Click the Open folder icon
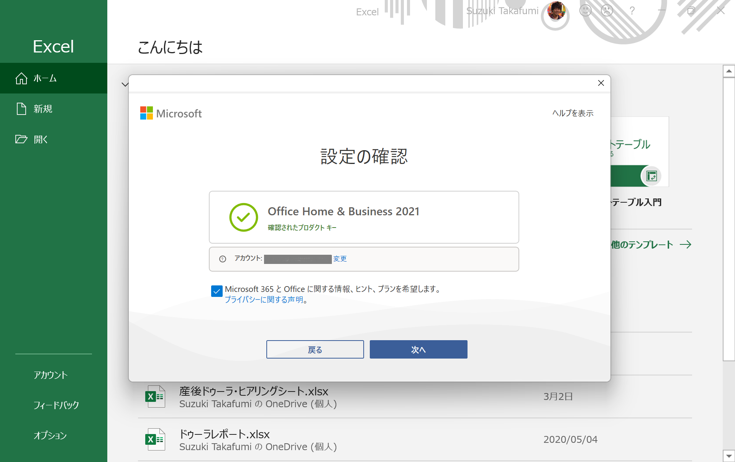Image resolution: width=735 pixels, height=462 pixels. point(21,139)
